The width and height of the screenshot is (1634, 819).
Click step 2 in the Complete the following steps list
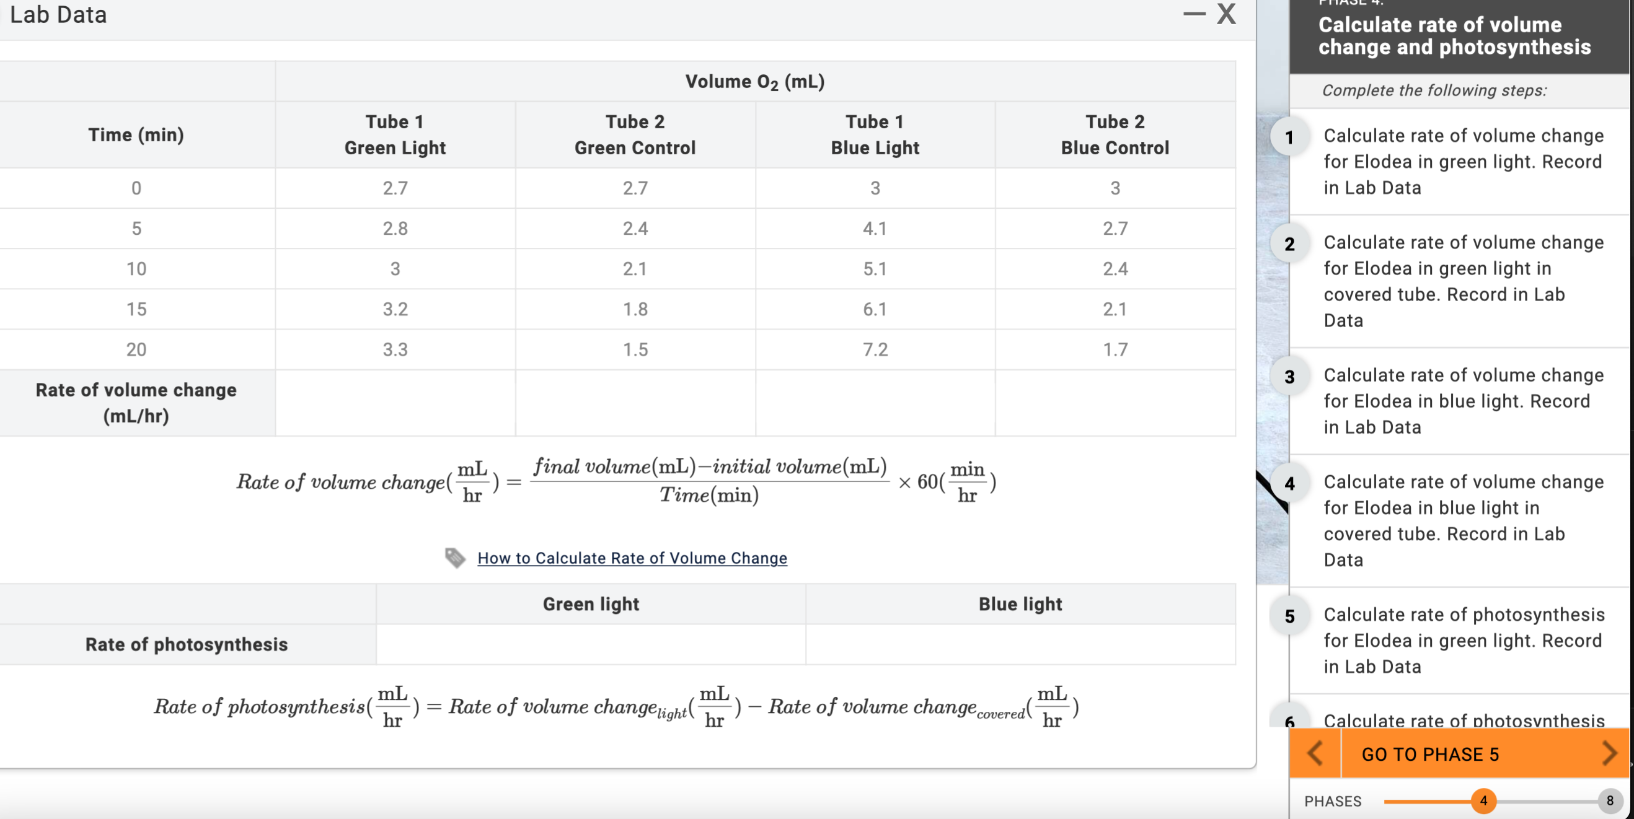point(1459,281)
